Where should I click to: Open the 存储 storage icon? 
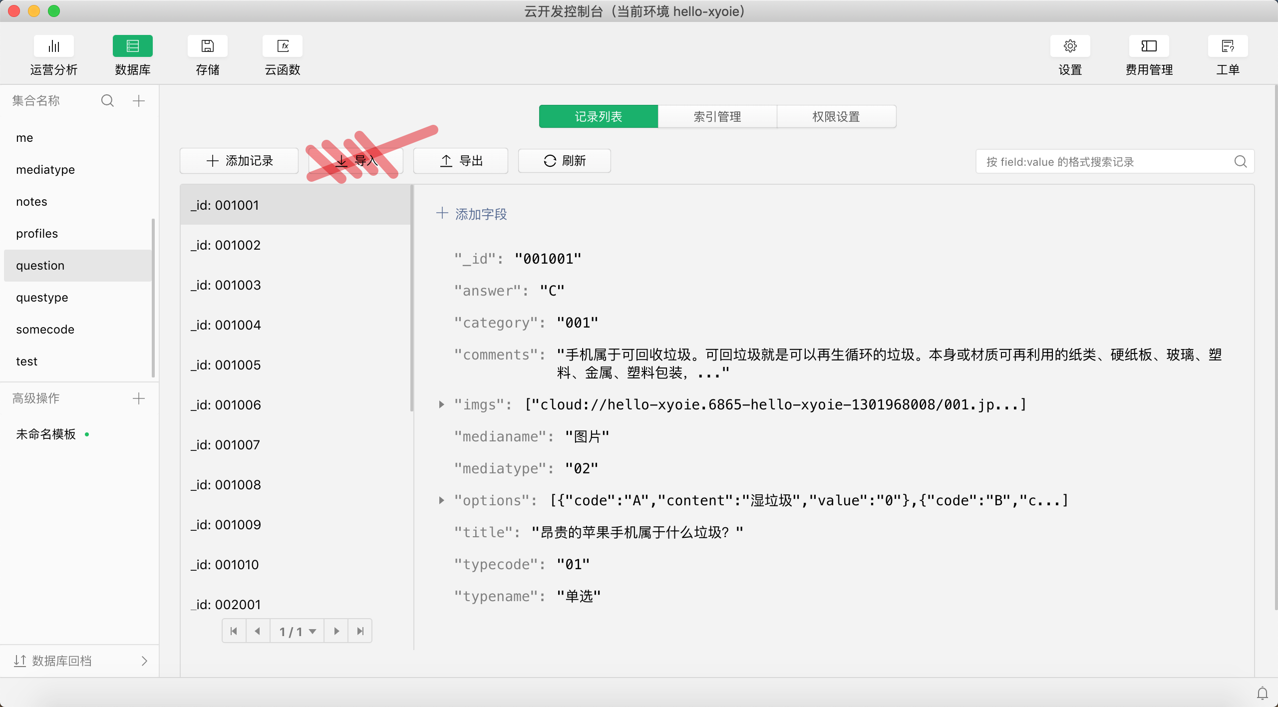coord(207,46)
